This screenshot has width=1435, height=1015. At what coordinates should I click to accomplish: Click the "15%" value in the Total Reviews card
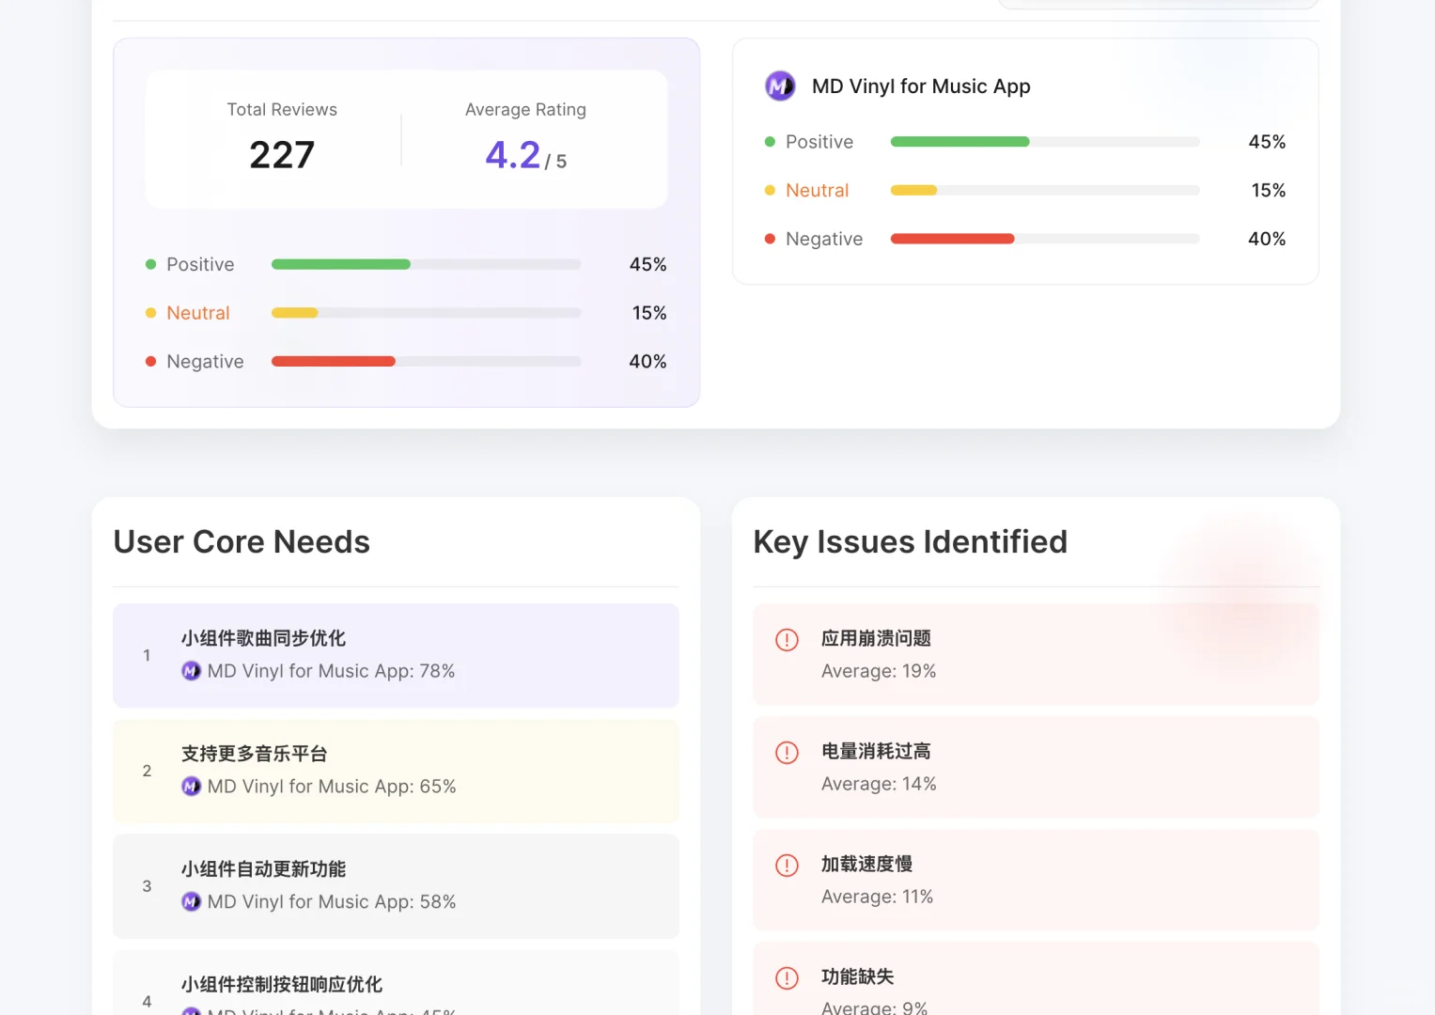click(x=649, y=313)
